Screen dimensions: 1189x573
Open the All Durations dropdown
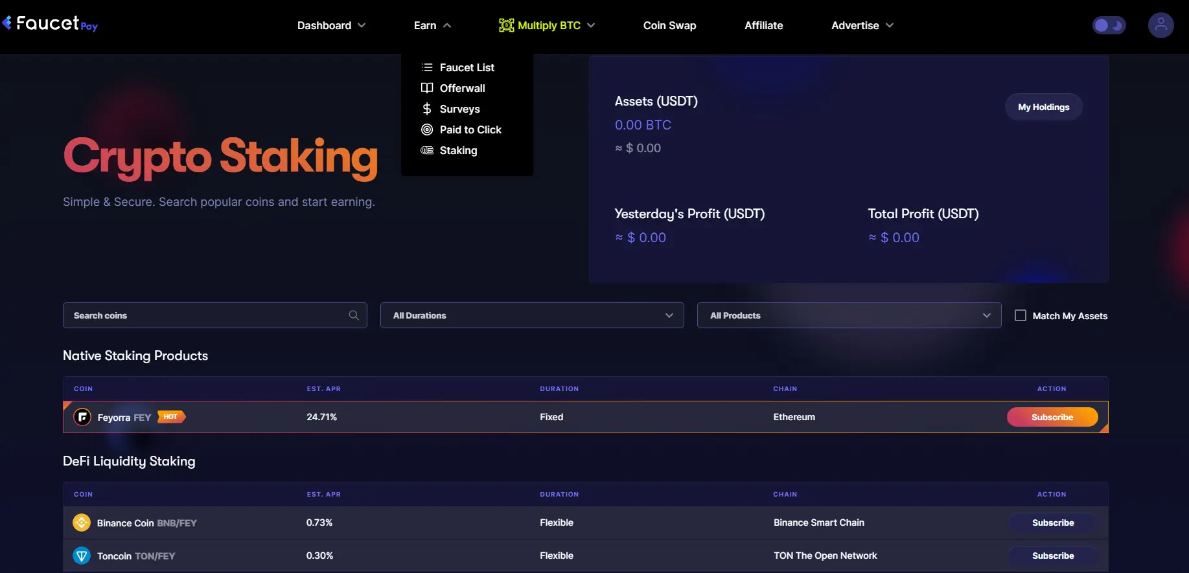click(532, 315)
